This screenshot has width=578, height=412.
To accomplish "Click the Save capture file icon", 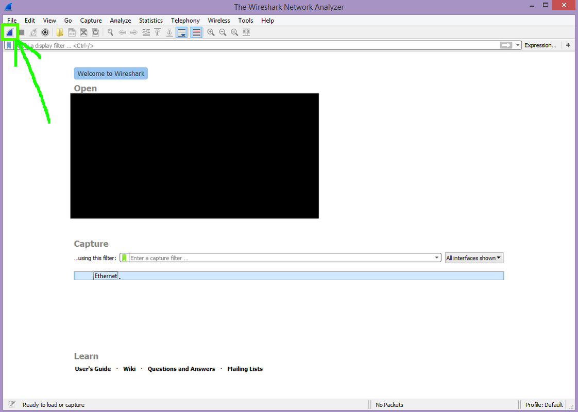I will [72, 32].
